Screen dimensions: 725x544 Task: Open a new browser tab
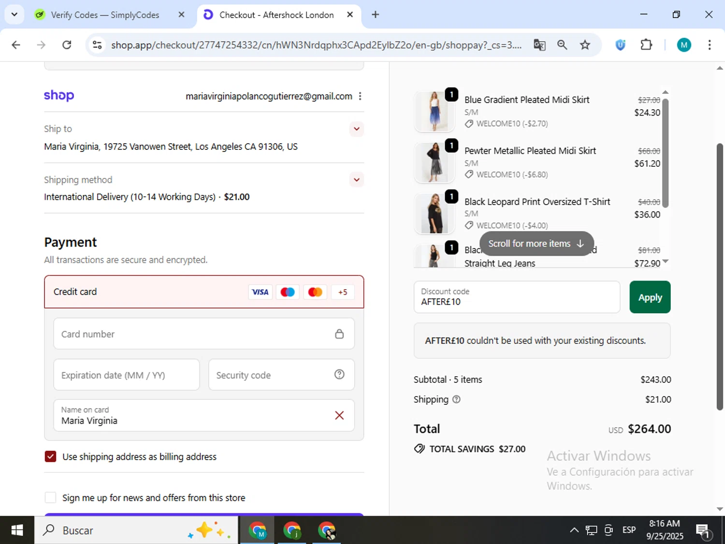[x=376, y=15]
